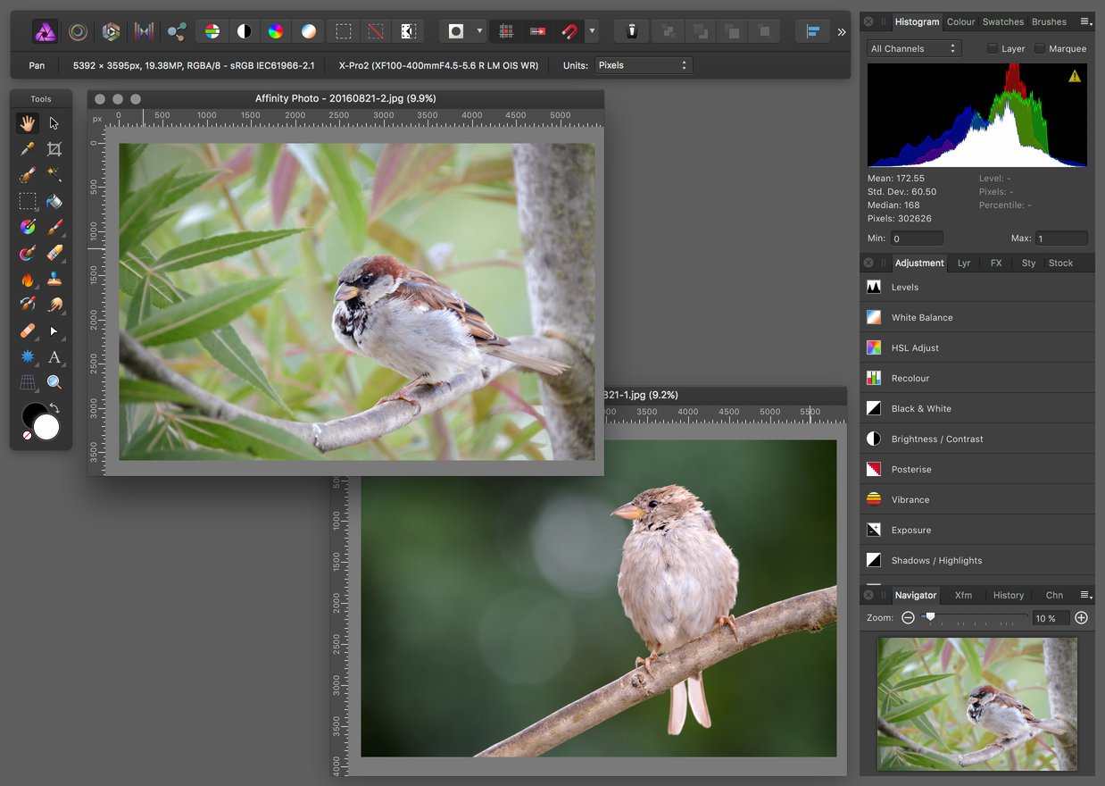Apply Auto Levels from toolbar
Screen dimensions: 1105x786
(212, 31)
